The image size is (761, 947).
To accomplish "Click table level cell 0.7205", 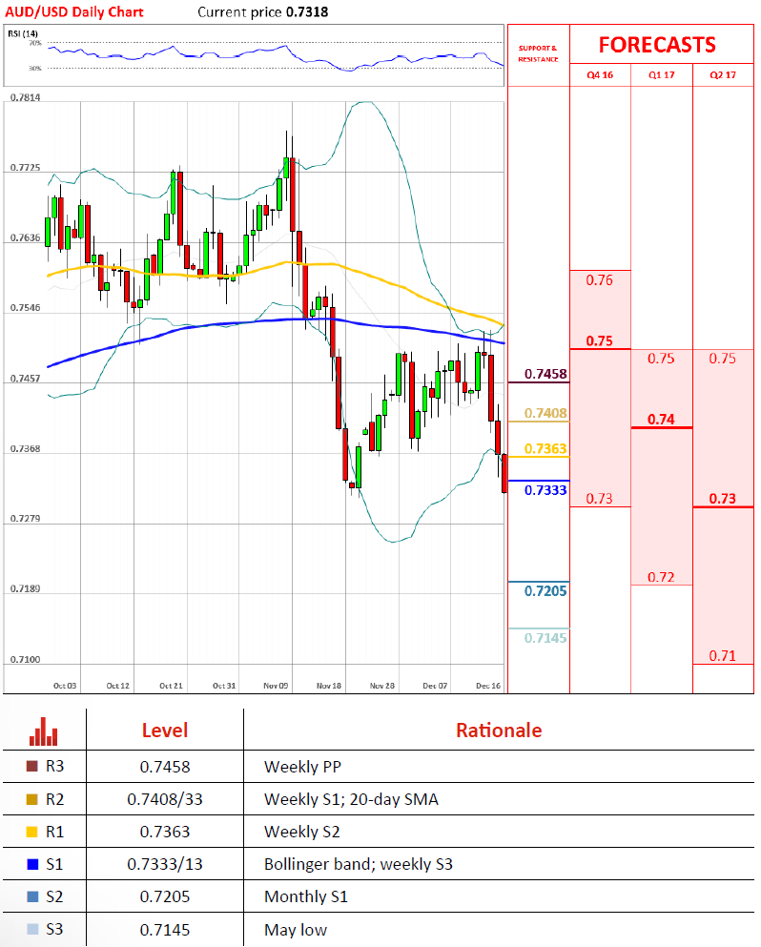I will tap(165, 896).
